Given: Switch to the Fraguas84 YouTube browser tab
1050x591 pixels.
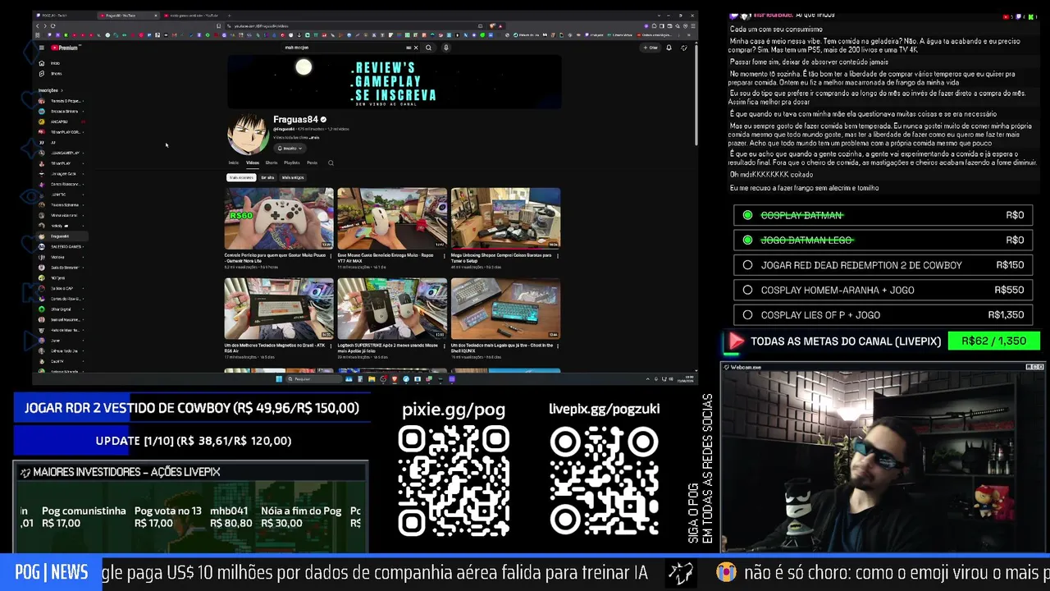Looking at the screenshot, I should (x=127, y=15).
